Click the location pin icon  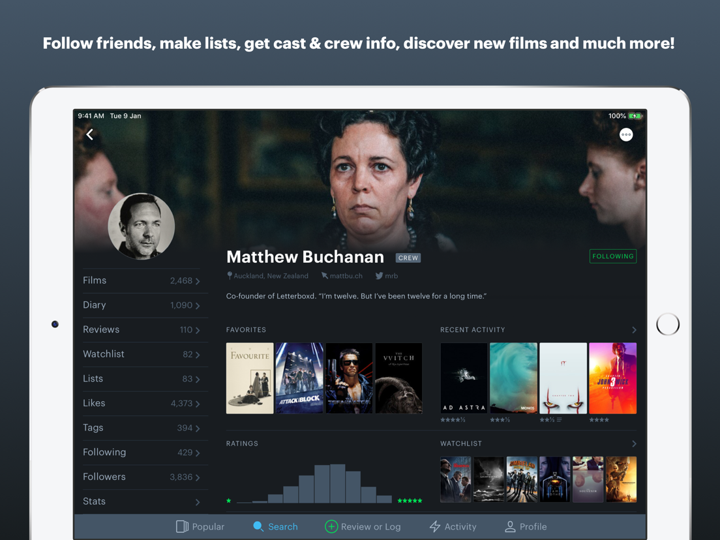229,275
